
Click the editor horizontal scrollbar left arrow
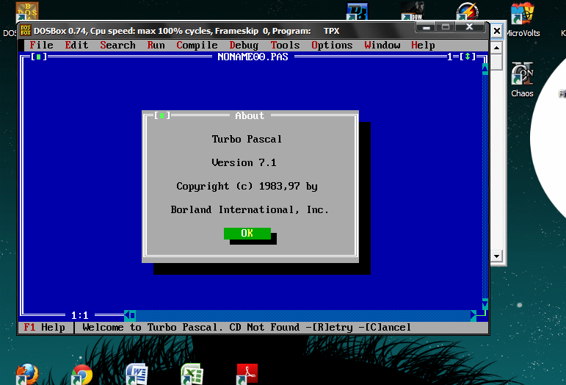[127, 316]
